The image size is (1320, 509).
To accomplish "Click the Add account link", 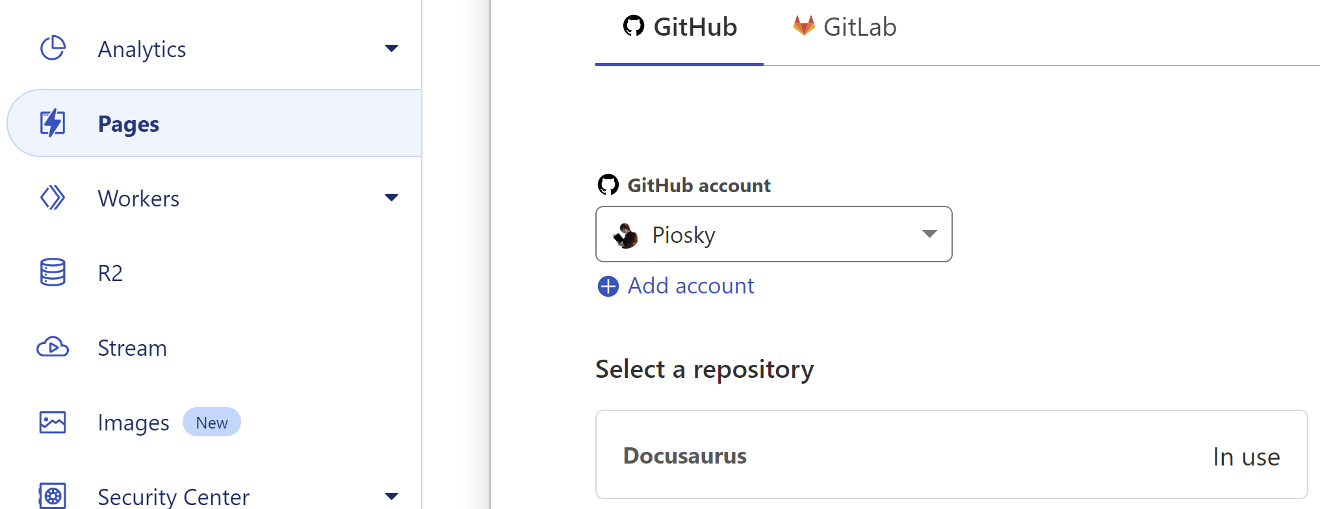I will [x=690, y=286].
